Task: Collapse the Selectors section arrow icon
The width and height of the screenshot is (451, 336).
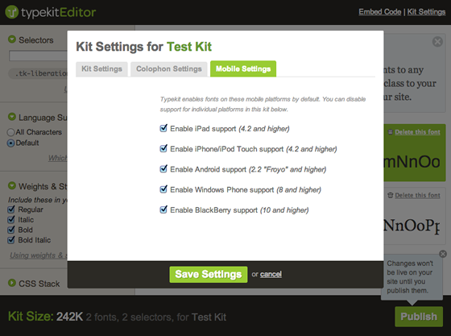Action: (x=12, y=39)
